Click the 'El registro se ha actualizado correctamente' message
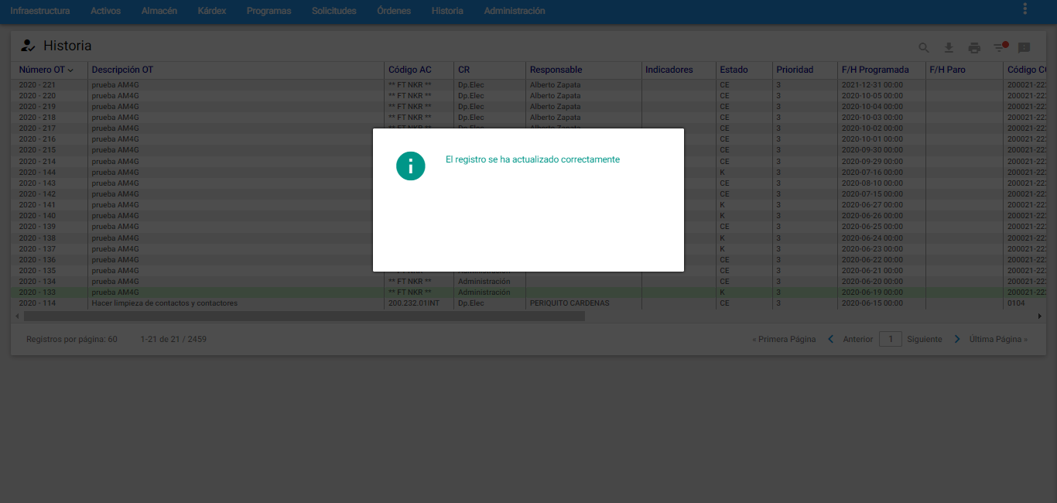The image size is (1057, 503). click(x=532, y=159)
